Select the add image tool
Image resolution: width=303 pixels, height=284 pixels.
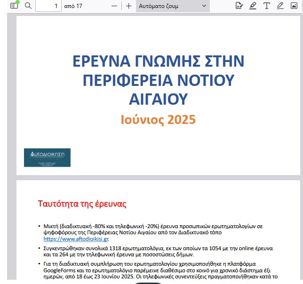coord(294,6)
